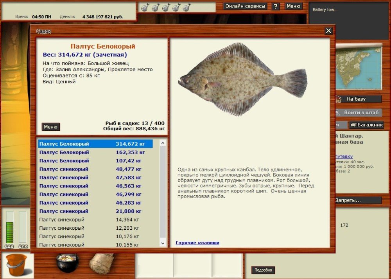Open the top Меню button

click(x=293, y=6)
